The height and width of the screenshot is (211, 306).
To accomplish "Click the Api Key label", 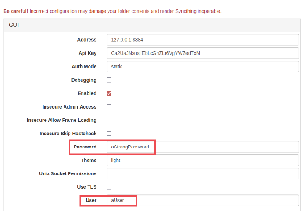I will click(x=87, y=53).
